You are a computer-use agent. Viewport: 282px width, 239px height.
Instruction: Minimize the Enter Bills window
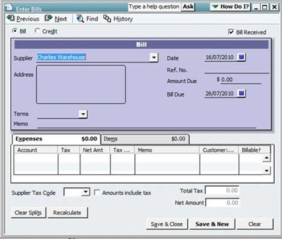(x=256, y=7)
